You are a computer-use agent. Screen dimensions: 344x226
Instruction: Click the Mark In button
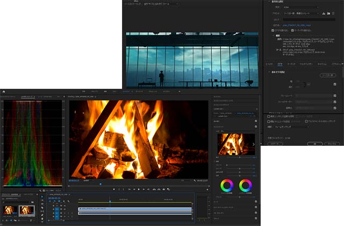point(119,189)
